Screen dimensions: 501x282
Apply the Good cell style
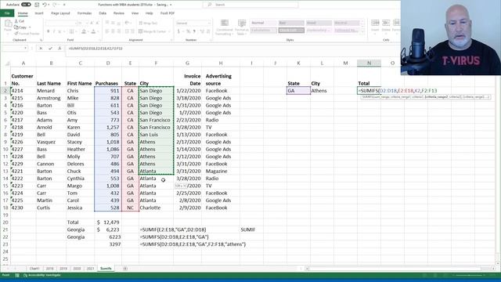click(319, 23)
